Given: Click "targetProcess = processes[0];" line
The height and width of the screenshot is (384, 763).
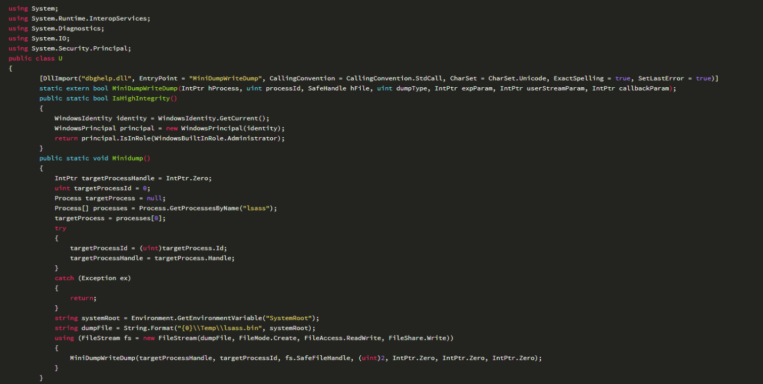Looking at the screenshot, I should [x=110, y=219].
